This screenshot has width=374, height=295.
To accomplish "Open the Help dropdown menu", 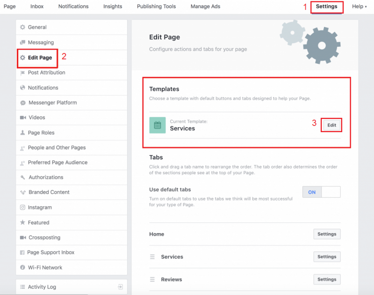I will 359,7.
